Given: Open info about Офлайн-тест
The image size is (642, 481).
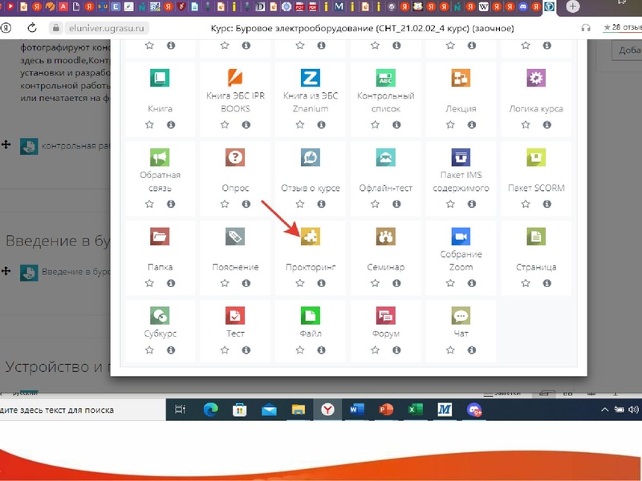Looking at the screenshot, I should [396, 204].
